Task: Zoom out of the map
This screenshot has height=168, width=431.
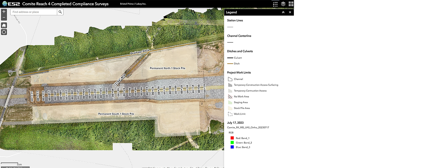Action: (x=4, y=17)
